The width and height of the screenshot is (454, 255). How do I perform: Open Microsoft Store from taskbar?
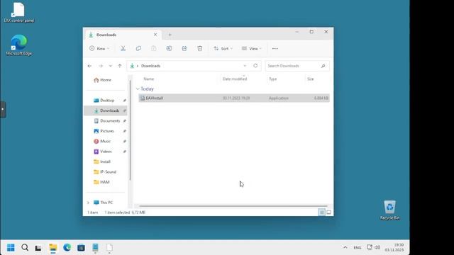pos(81,247)
